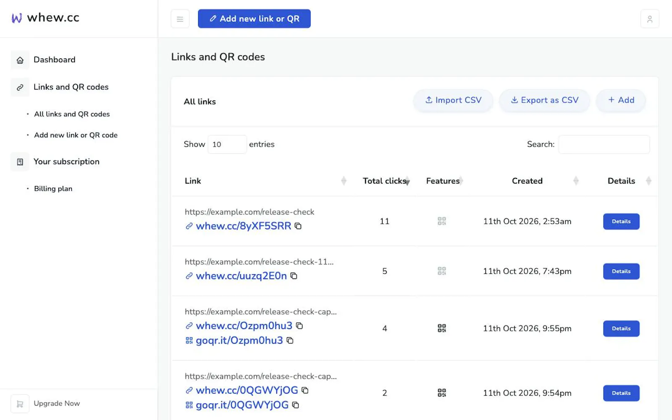672x420 pixels.
Task: Click the Export as CSV button
Action: pyautogui.click(x=544, y=100)
